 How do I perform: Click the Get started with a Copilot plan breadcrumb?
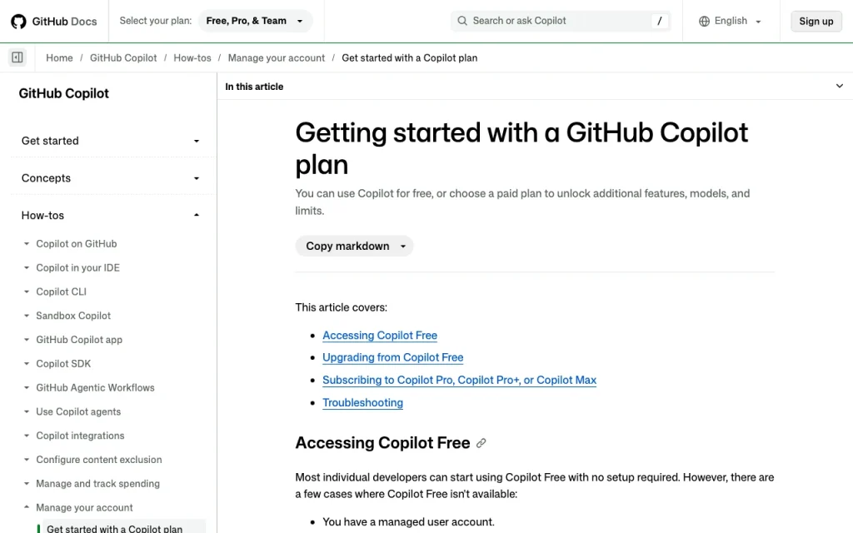[410, 57]
